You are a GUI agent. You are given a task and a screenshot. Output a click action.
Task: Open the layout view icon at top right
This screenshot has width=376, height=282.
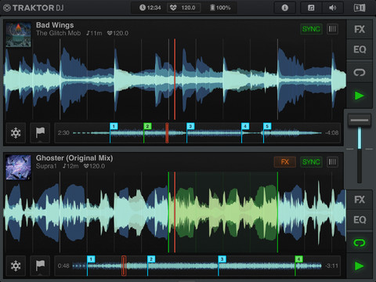click(360, 8)
